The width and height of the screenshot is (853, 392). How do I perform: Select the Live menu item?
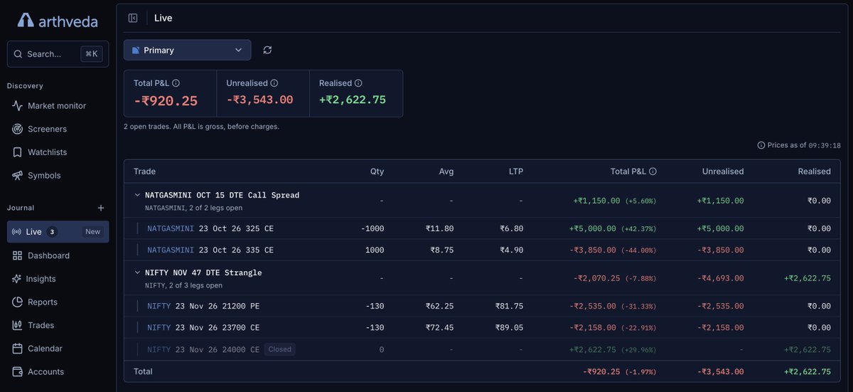(58, 232)
